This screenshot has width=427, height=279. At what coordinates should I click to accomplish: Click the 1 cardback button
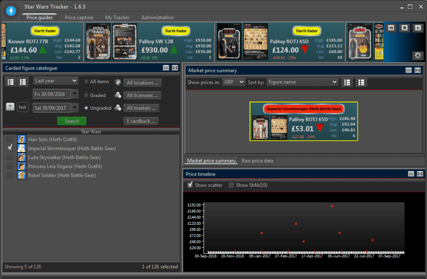[x=141, y=121]
